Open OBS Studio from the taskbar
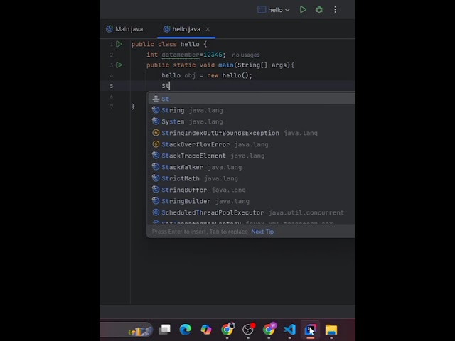 (x=248, y=330)
